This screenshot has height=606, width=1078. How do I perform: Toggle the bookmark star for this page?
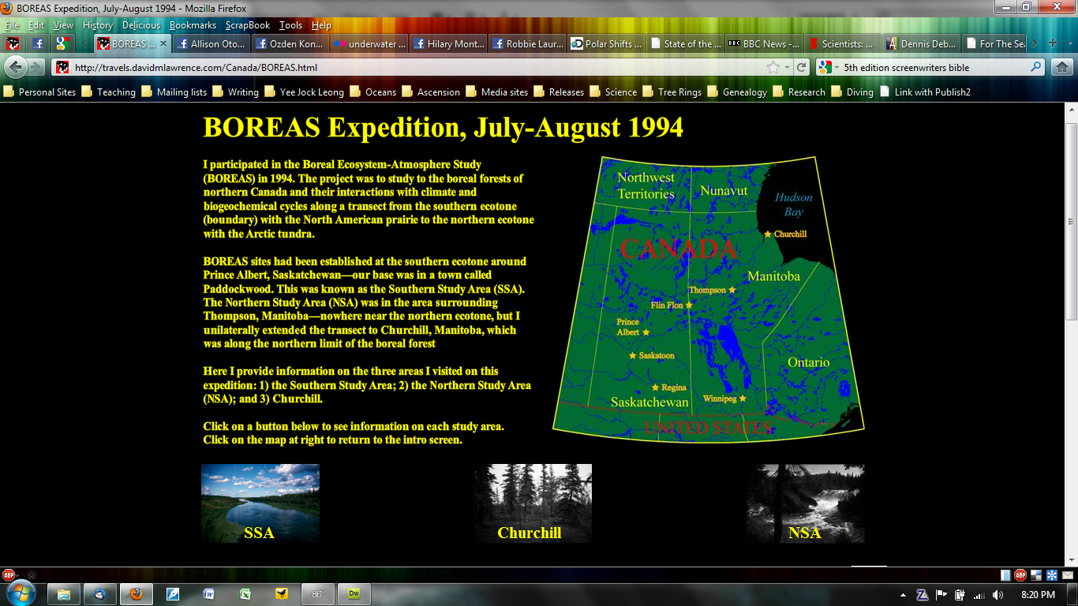click(773, 68)
